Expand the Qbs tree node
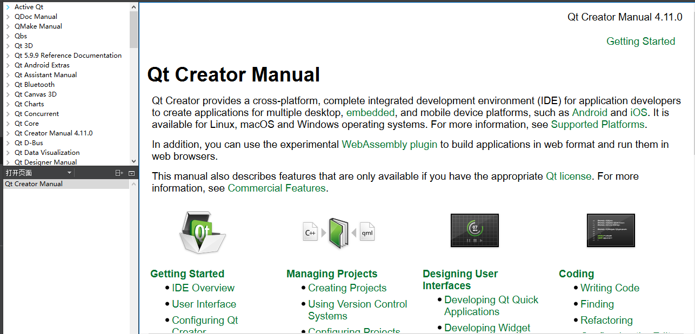Image resolution: width=695 pixels, height=334 pixels. 8,36
